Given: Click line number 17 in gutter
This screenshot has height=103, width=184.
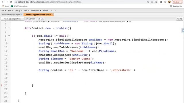Looking at the screenshot, I should pos(6,70).
